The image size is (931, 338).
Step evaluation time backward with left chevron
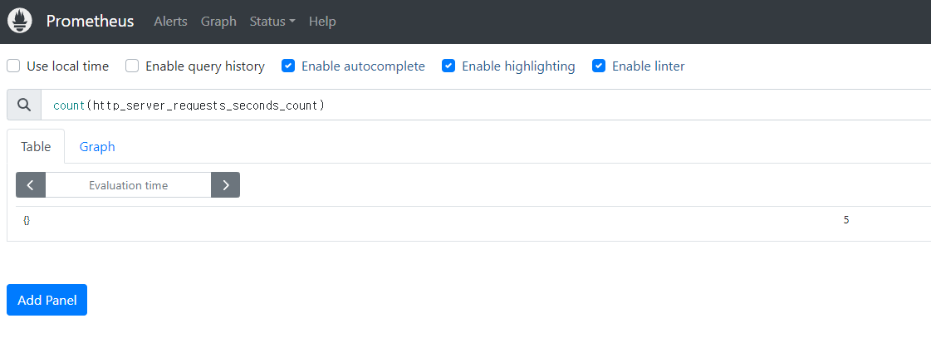pyautogui.click(x=31, y=184)
